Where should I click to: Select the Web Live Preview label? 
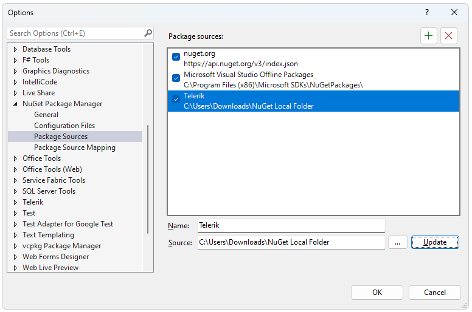(50, 268)
